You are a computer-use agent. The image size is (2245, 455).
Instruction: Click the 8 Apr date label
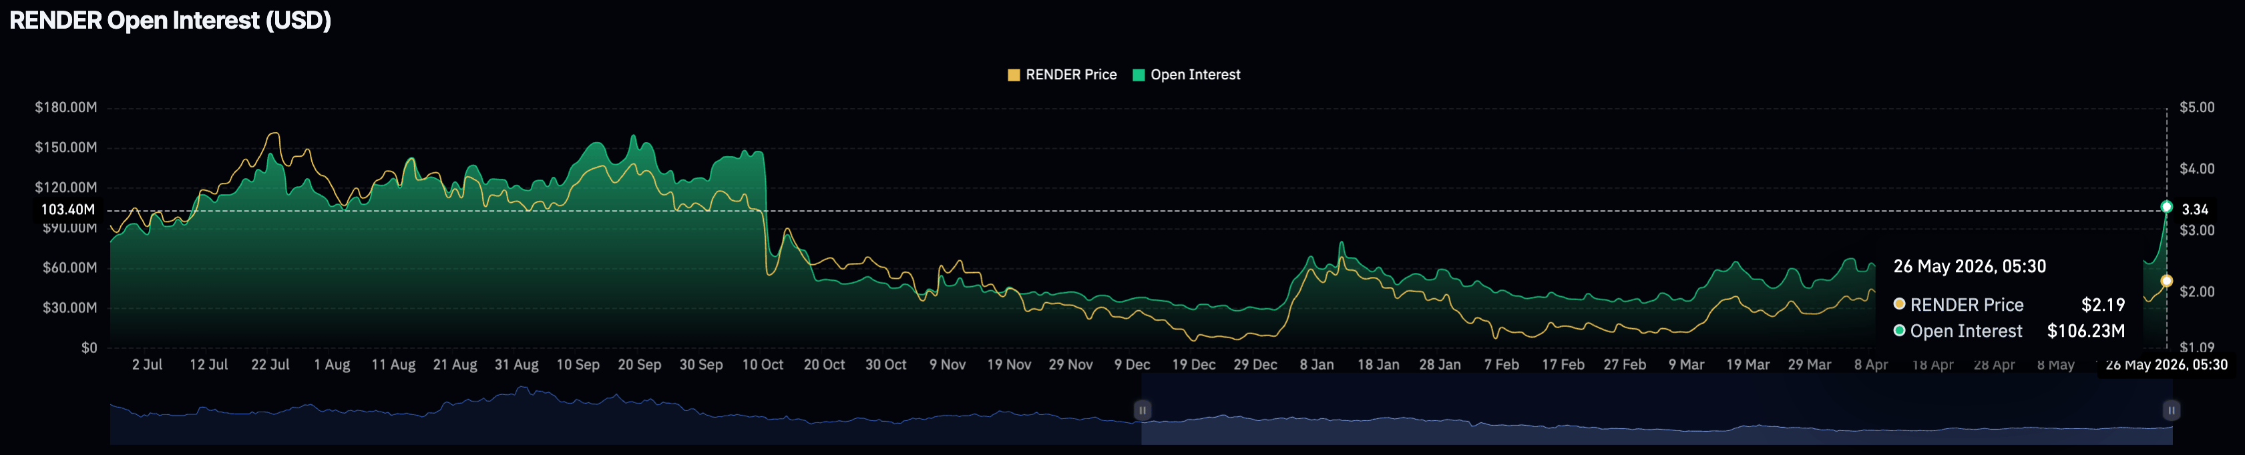(1871, 364)
